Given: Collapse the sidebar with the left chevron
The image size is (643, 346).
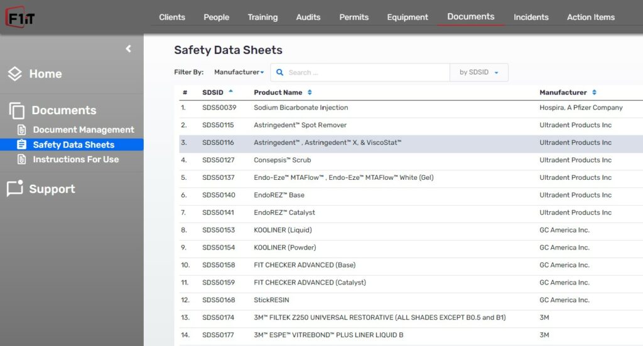Looking at the screenshot, I should 128,49.
